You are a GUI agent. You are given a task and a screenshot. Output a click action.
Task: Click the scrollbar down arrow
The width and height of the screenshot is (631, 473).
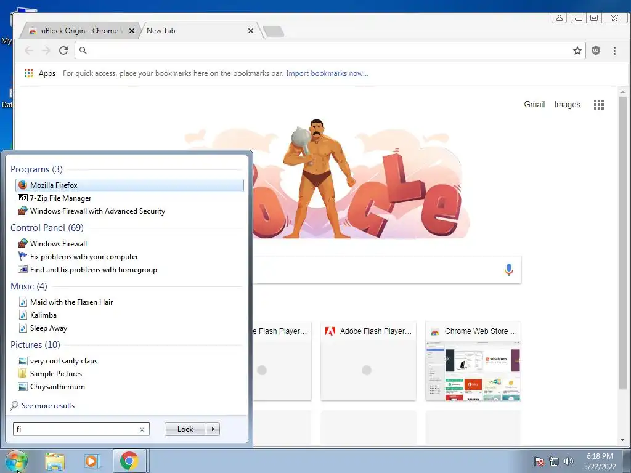click(622, 440)
